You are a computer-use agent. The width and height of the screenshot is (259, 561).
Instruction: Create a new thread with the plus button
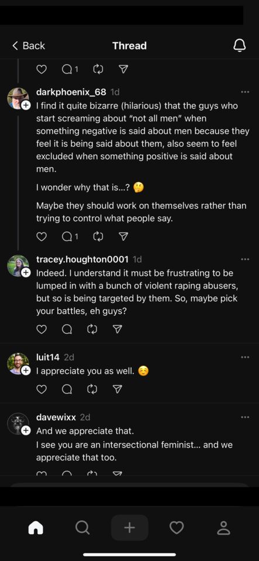(130, 528)
